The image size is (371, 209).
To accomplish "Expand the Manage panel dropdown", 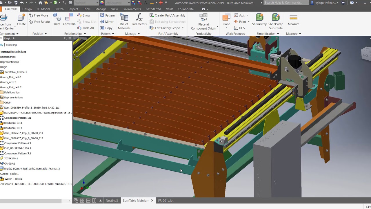I will (139, 34).
